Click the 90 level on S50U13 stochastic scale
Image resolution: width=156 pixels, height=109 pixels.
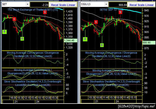coord(146,83)
